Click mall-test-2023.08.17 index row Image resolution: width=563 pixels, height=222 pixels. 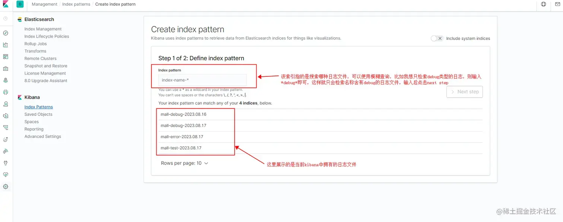[x=320, y=148]
